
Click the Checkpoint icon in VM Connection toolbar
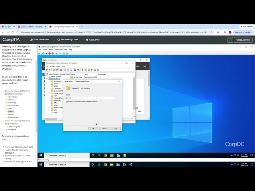click(64, 53)
